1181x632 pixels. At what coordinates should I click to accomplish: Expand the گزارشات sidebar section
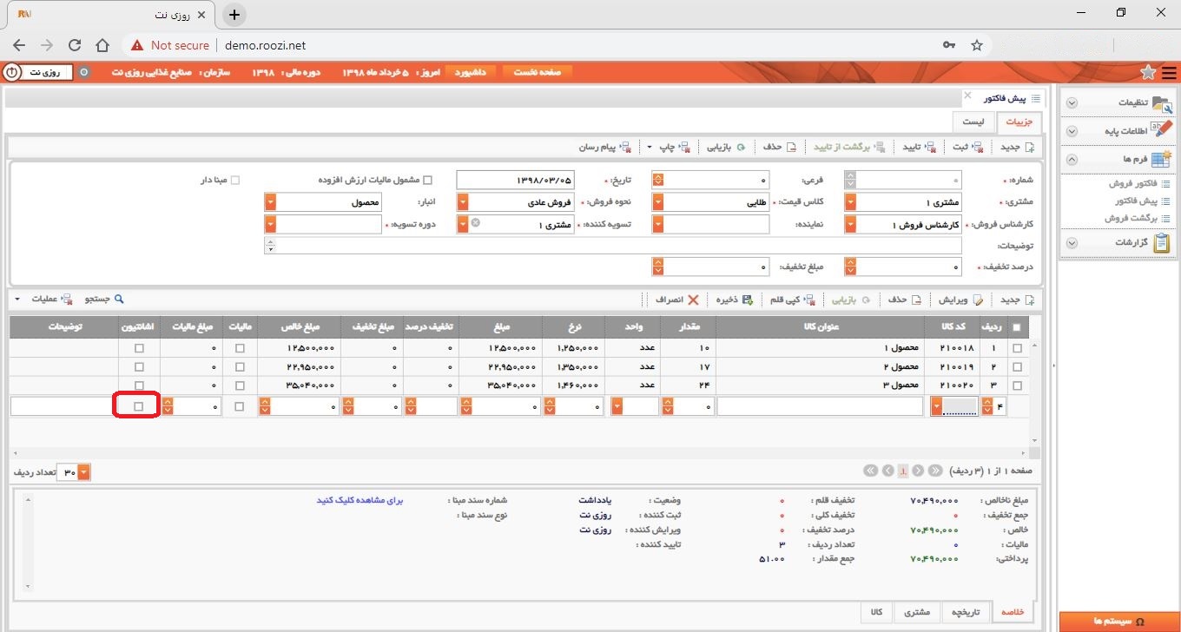(1072, 243)
